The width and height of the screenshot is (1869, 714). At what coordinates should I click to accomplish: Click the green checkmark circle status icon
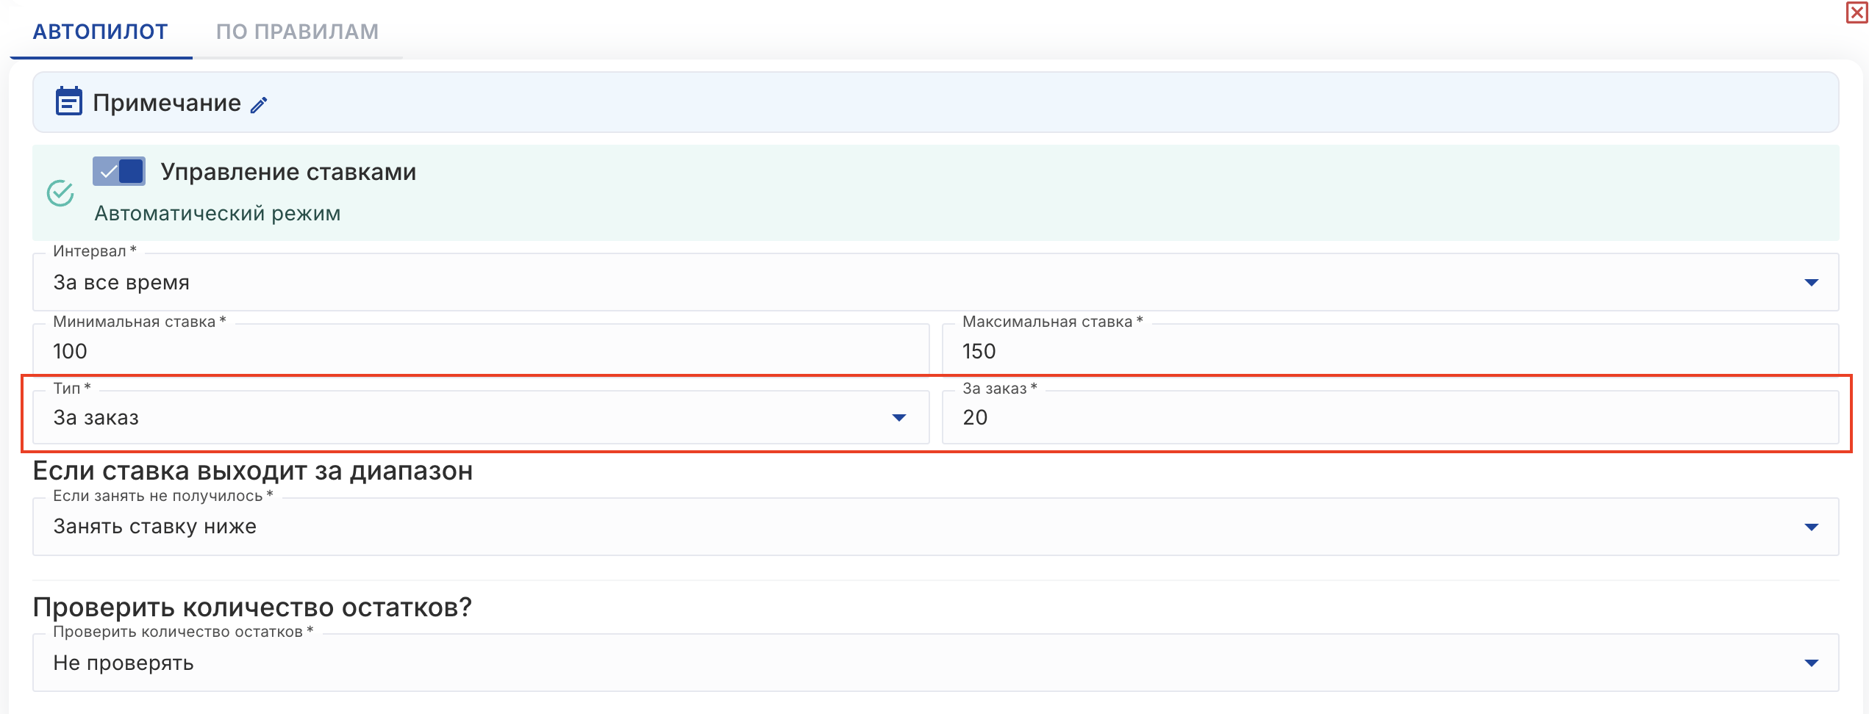[x=60, y=193]
